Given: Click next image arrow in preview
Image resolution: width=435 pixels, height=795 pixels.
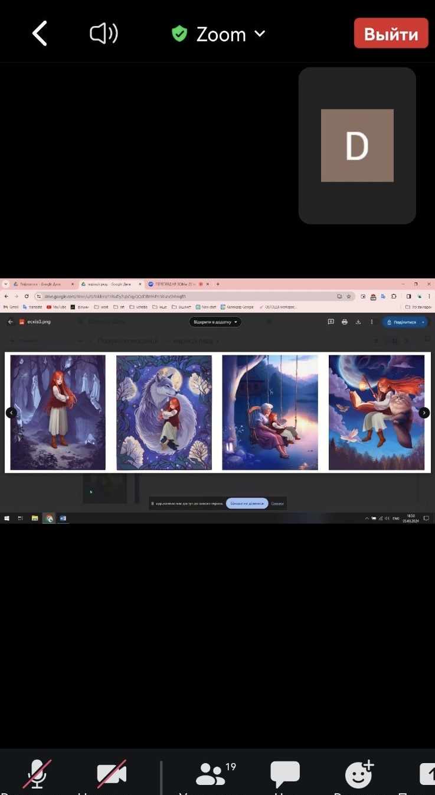Looking at the screenshot, I should pos(424,413).
